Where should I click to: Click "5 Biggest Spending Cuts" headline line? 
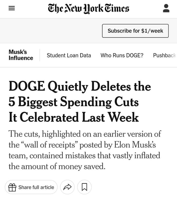[x=74, y=102]
